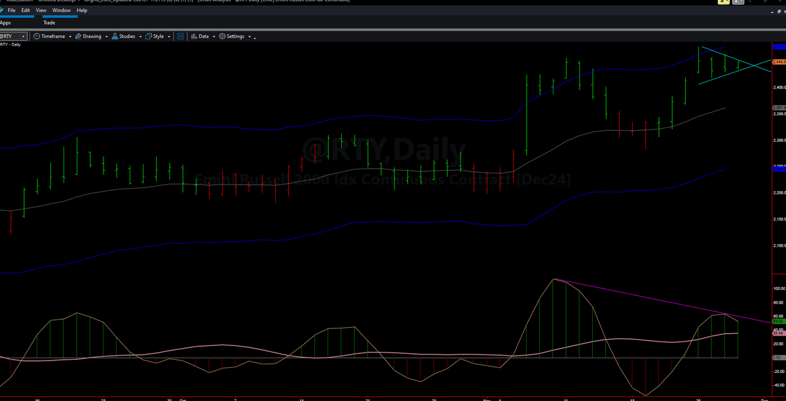
Task: Open the Window menu
Action: (x=62, y=10)
